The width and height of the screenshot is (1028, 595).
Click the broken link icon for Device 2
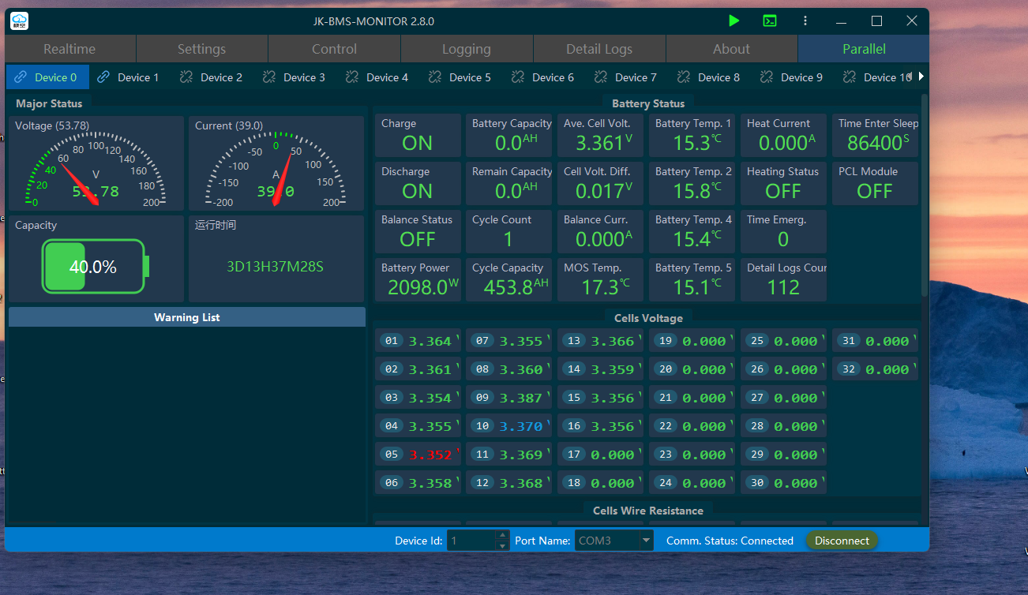pos(186,77)
